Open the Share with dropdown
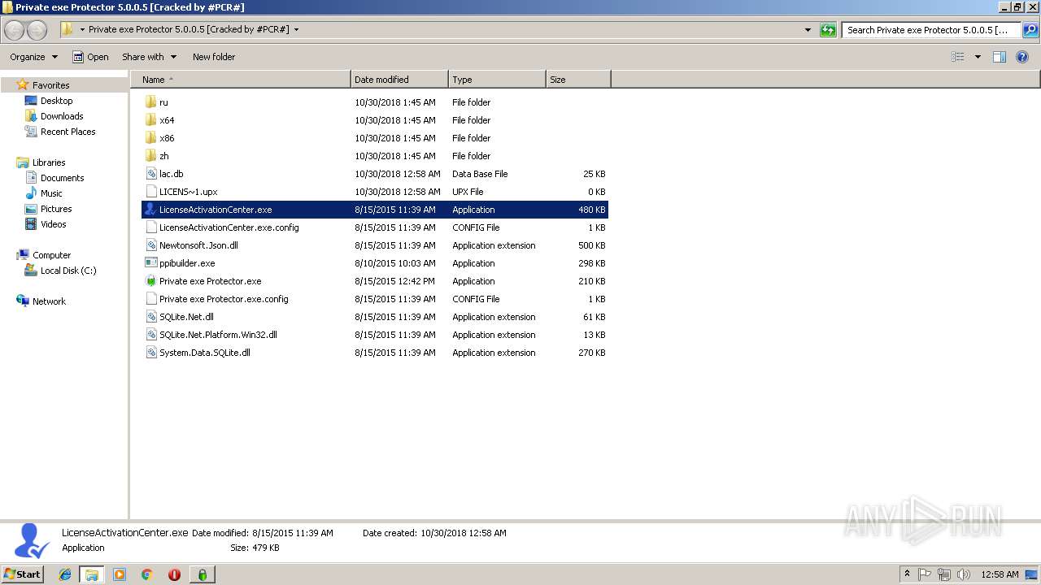1041x585 pixels. [150, 57]
